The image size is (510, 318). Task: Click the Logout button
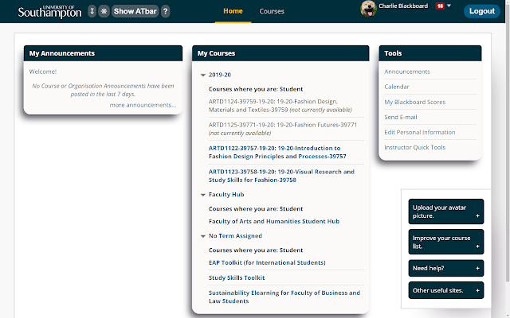[x=481, y=11]
